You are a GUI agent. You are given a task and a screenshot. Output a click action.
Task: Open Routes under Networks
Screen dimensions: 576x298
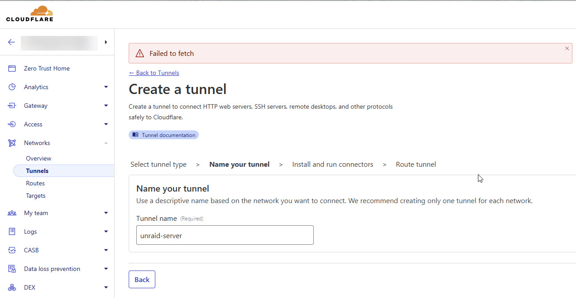tap(35, 183)
